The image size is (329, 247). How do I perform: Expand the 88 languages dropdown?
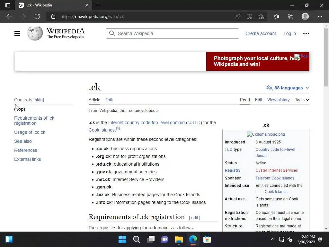(288, 88)
